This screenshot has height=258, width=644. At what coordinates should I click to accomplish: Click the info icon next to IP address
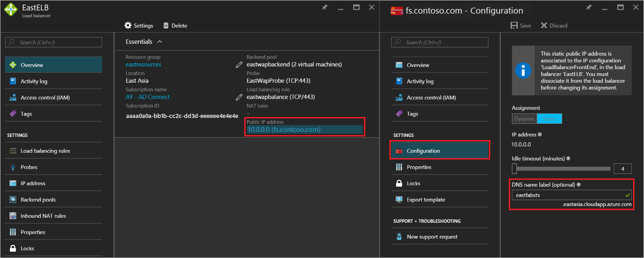tap(540, 135)
